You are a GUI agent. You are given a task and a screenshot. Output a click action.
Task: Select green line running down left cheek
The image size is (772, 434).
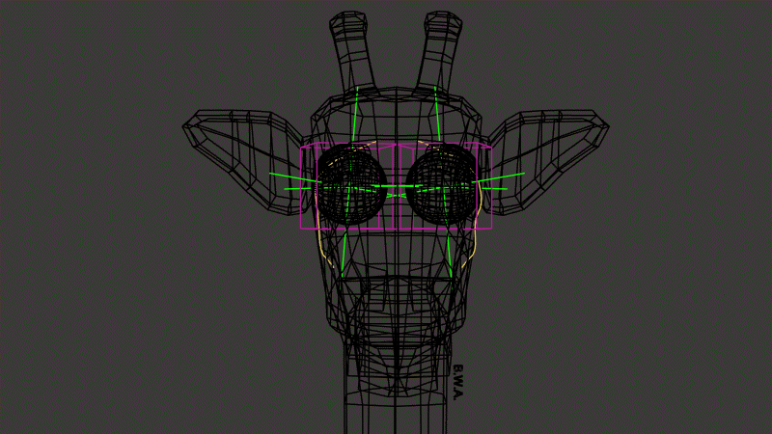click(344, 254)
